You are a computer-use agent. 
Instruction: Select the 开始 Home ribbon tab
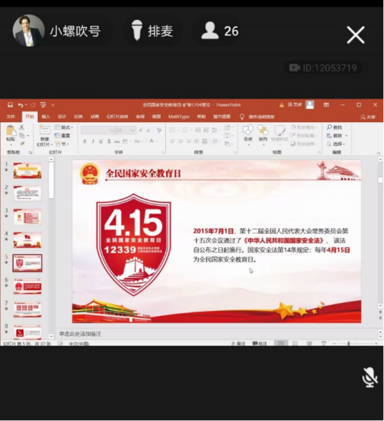[29, 117]
